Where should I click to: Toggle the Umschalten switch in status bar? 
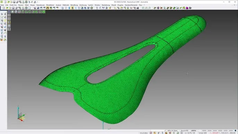pyautogui.click(x=144, y=133)
